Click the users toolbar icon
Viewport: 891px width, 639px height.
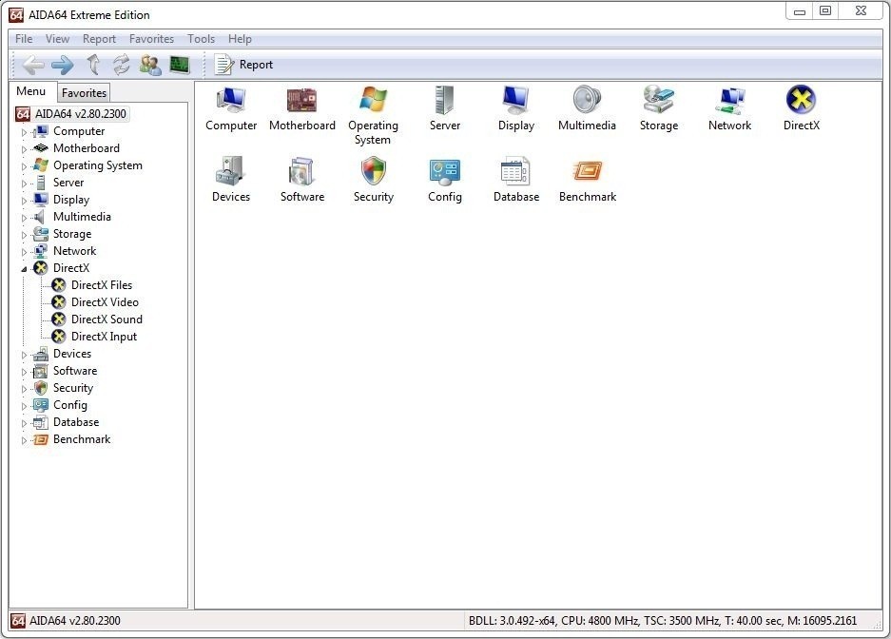pos(150,65)
